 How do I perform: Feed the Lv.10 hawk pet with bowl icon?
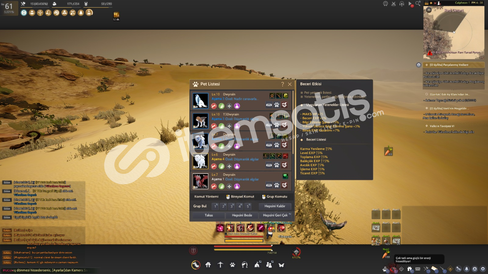point(269,105)
